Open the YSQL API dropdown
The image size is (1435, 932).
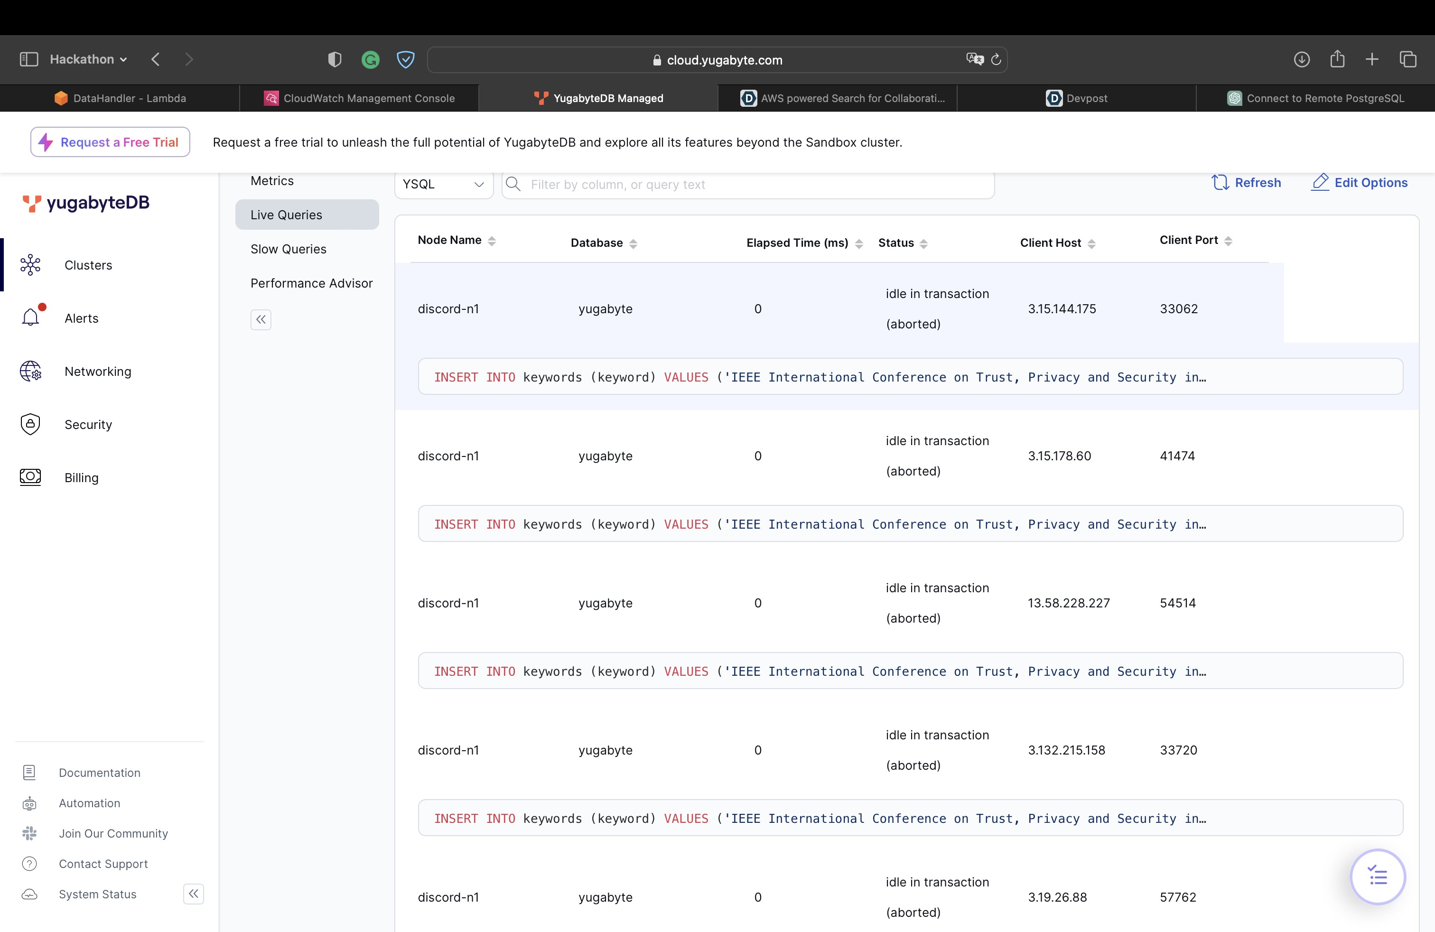pyautogui.click(x=444, y=185)
